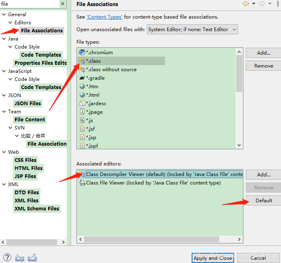The width and height of the screenshot is (281, 263).
Task: Select the *.jspf file icon
Action: click(82, 146)
